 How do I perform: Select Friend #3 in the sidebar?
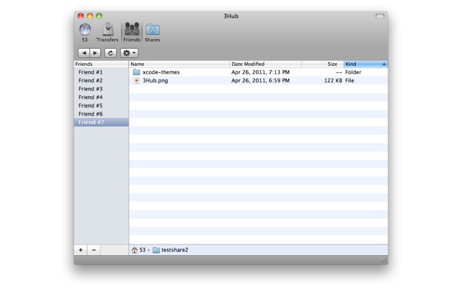(x=101, y=89)
